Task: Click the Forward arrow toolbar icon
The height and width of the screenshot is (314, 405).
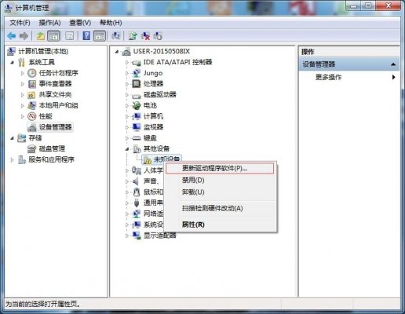Action: [24, 36]
